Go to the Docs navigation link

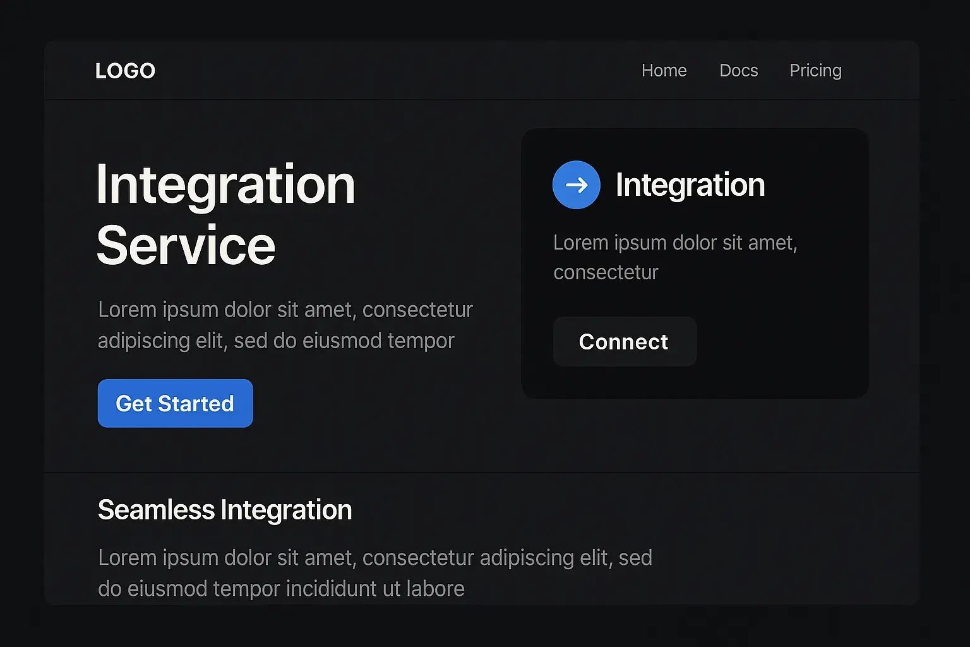738,71
